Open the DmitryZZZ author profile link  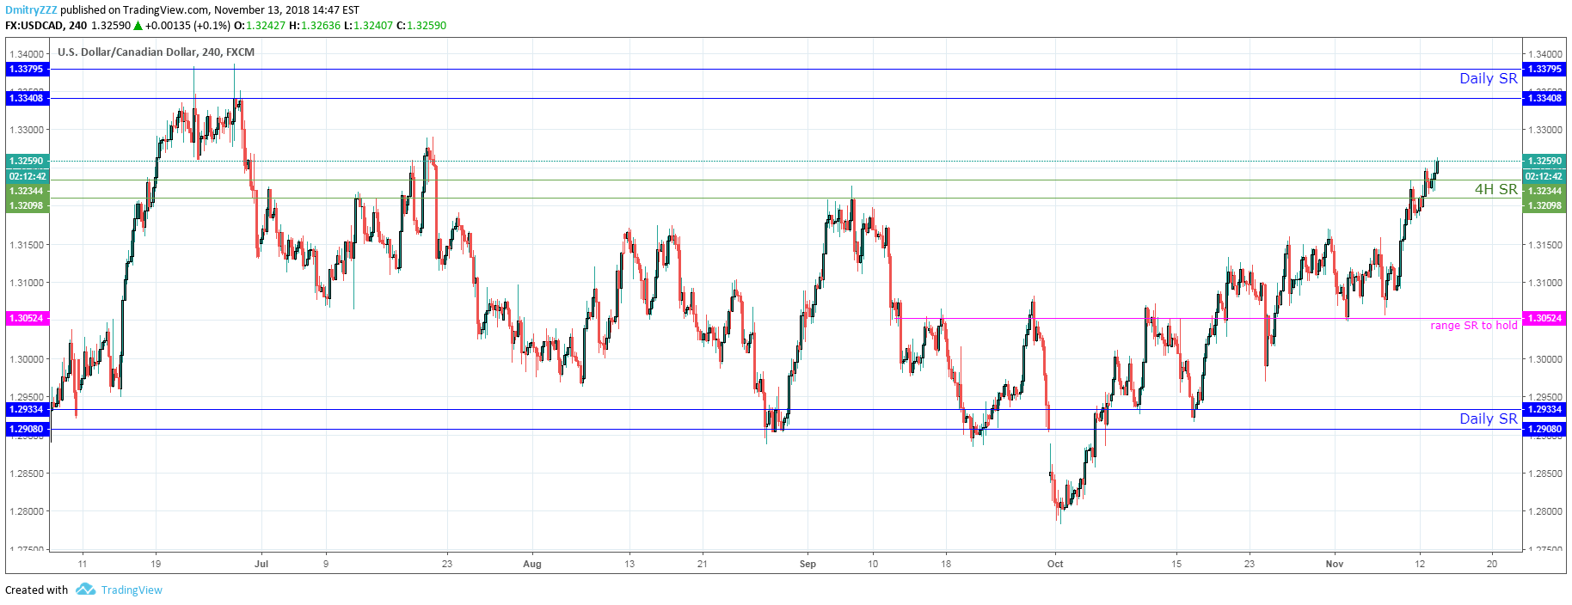[31, 10]
